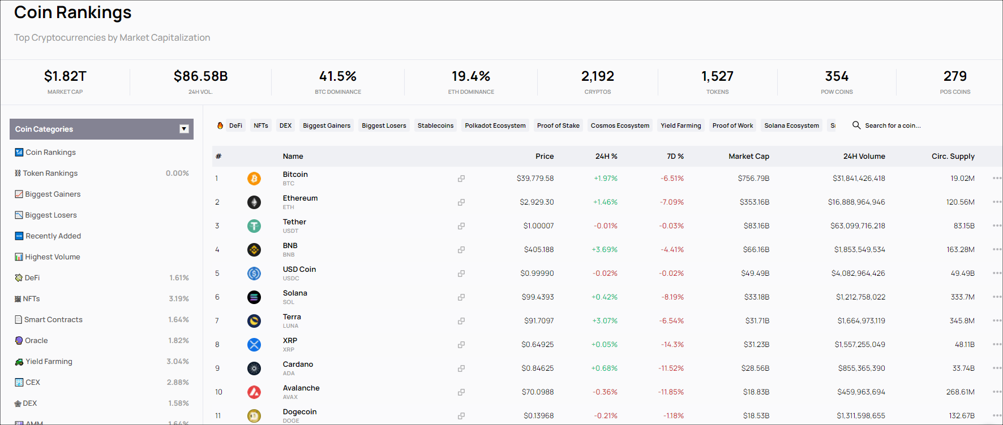Open Ethereum in new window icon

point(461,202)
